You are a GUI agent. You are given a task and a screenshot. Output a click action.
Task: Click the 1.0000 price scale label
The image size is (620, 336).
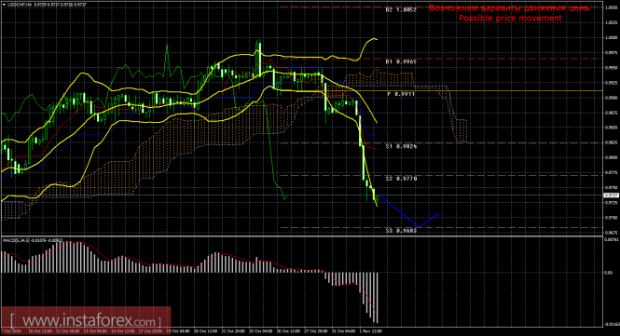[x=612, y=38]
